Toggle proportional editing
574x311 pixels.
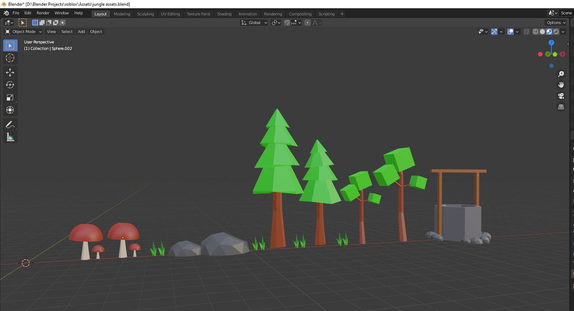307,22
